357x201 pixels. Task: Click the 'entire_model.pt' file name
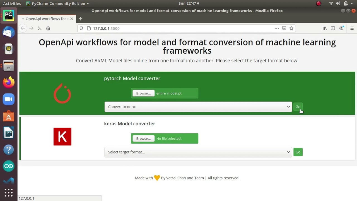pyautogui.click(x=169, y=93)
